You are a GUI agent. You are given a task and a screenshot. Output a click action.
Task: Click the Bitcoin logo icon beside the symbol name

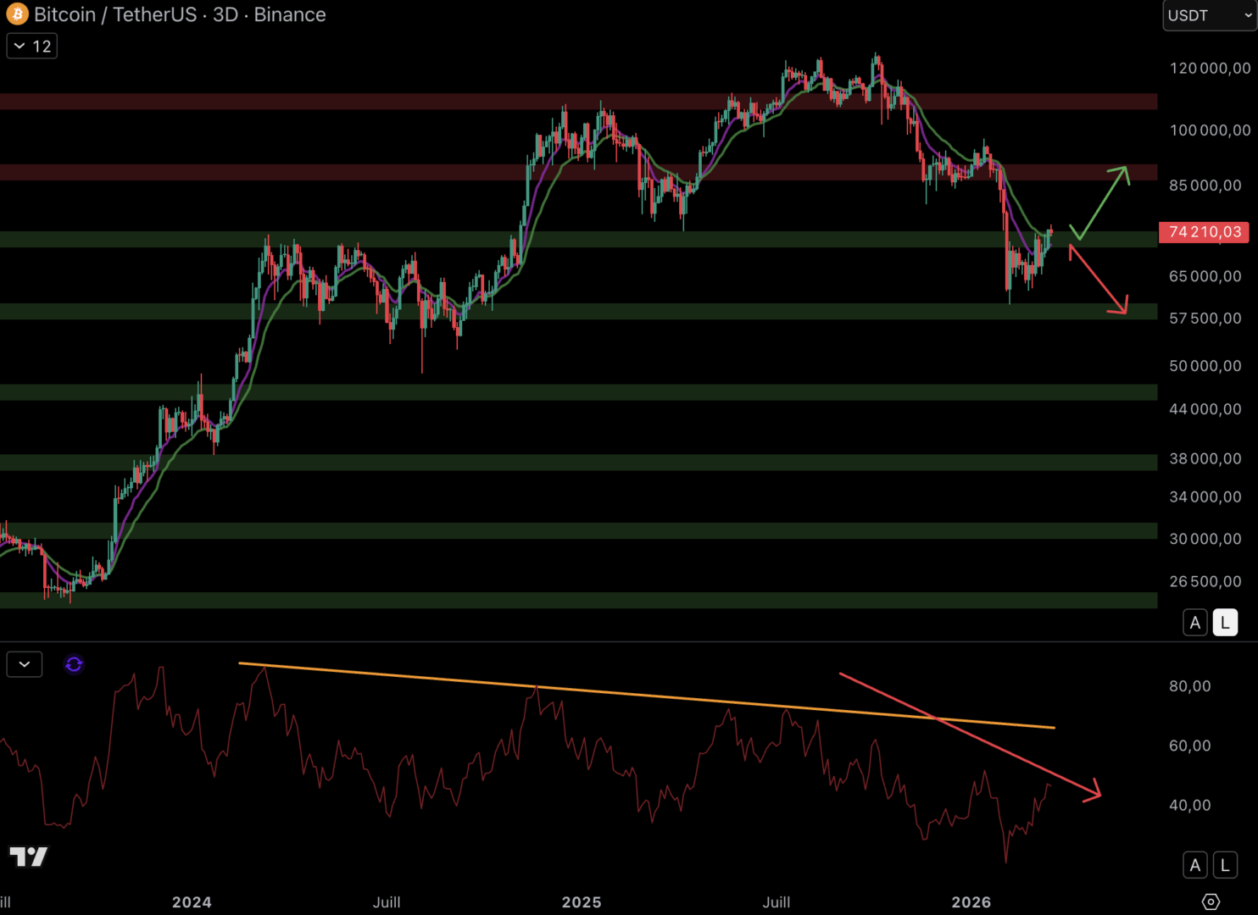click(17, 14)
